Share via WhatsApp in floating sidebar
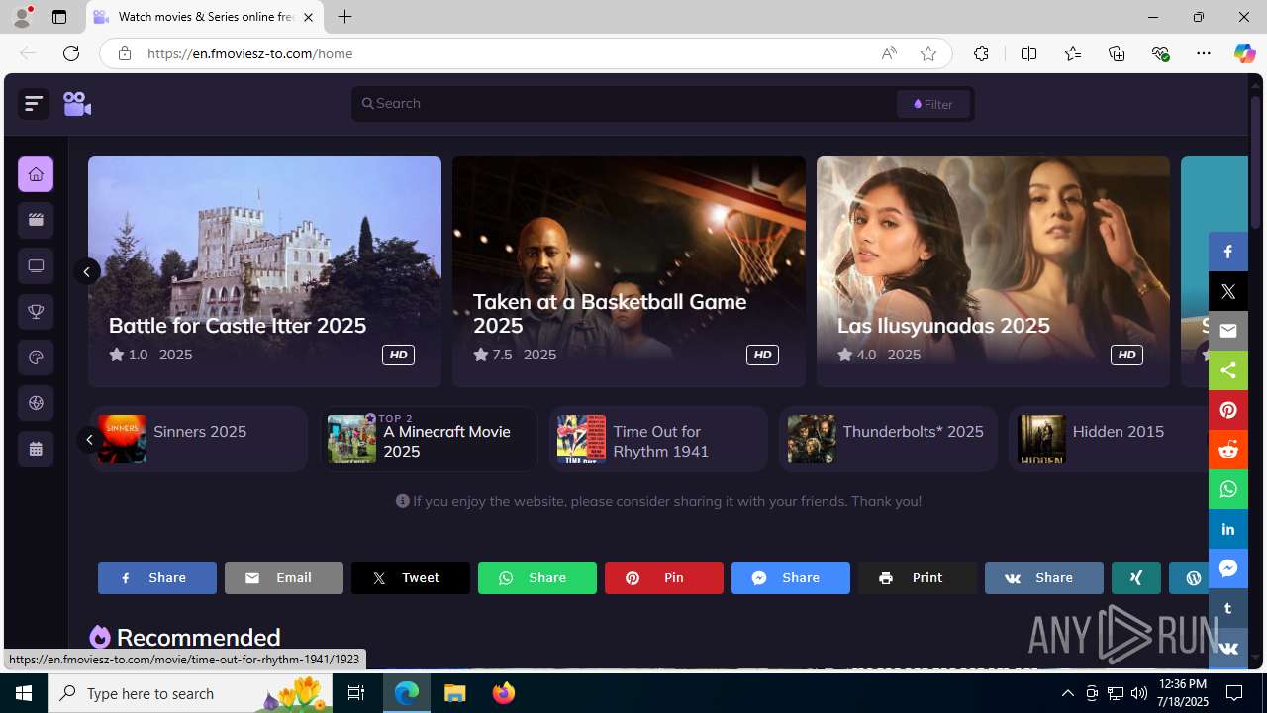The width and height of the screenshot is (1267, 713). 1227,489
